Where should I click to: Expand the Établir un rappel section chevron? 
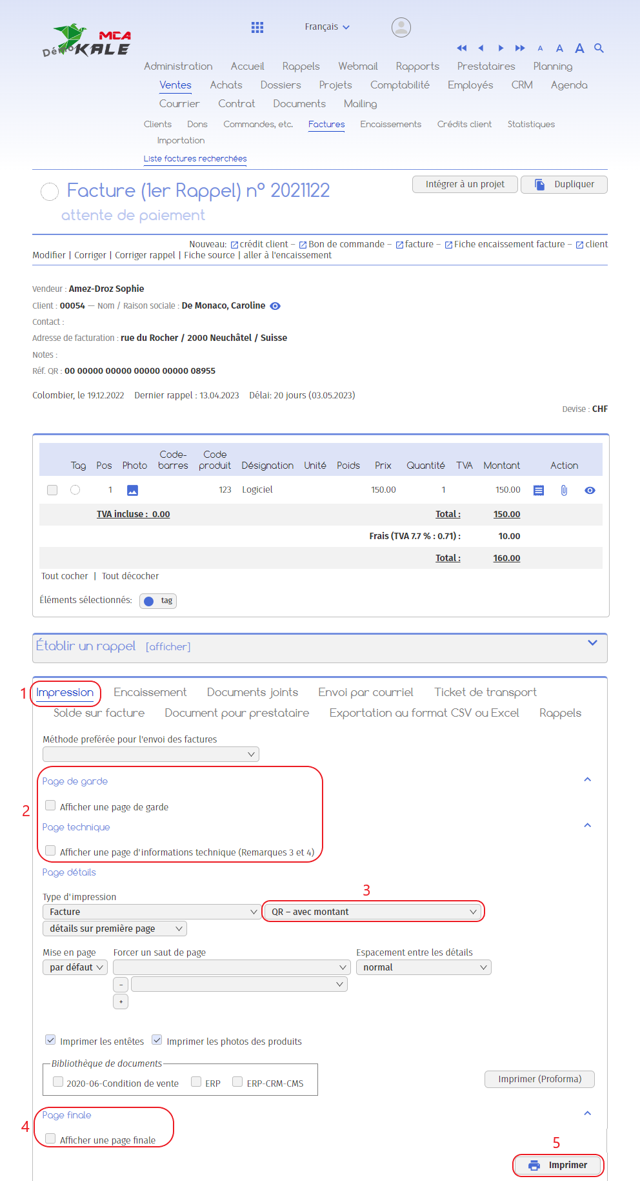pyautogui.click(x=592, y=642)
